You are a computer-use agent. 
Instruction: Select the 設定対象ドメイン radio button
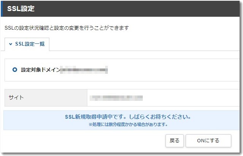click(15, 70)
